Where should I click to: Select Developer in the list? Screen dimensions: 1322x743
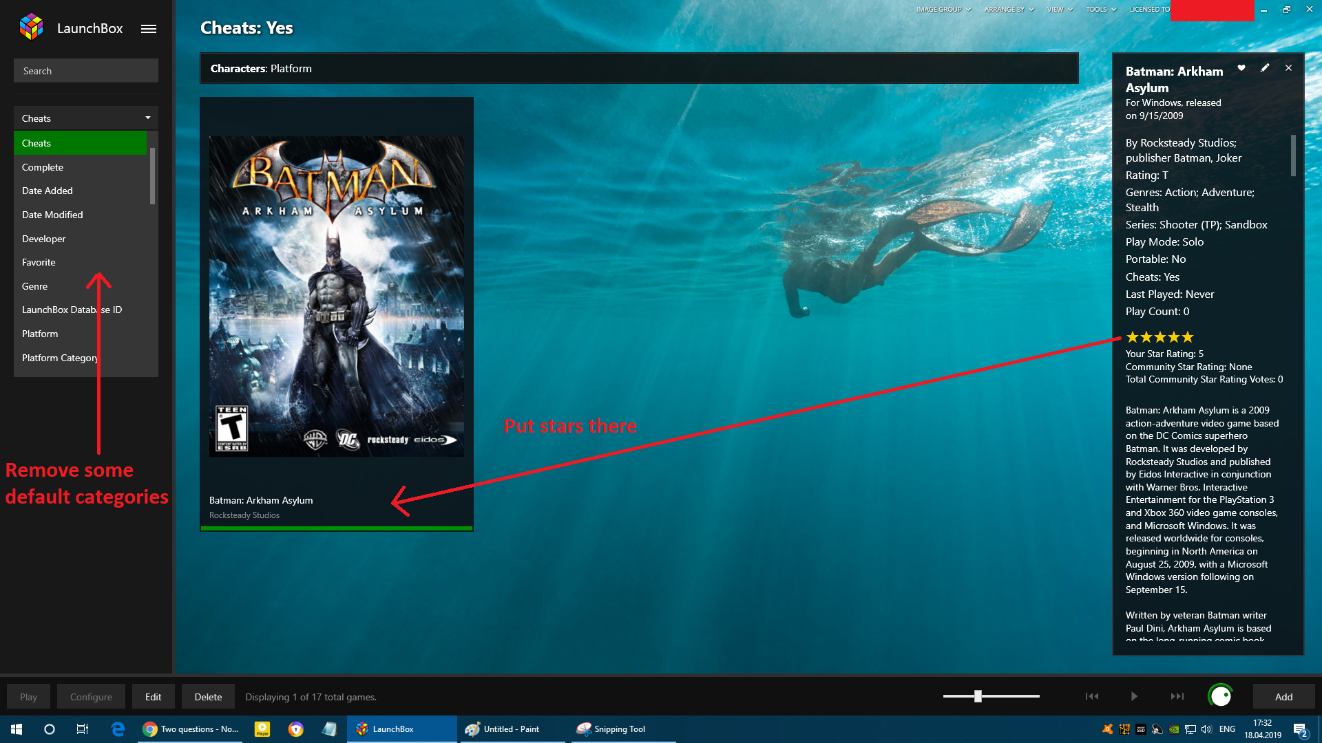tap(81, 239)
